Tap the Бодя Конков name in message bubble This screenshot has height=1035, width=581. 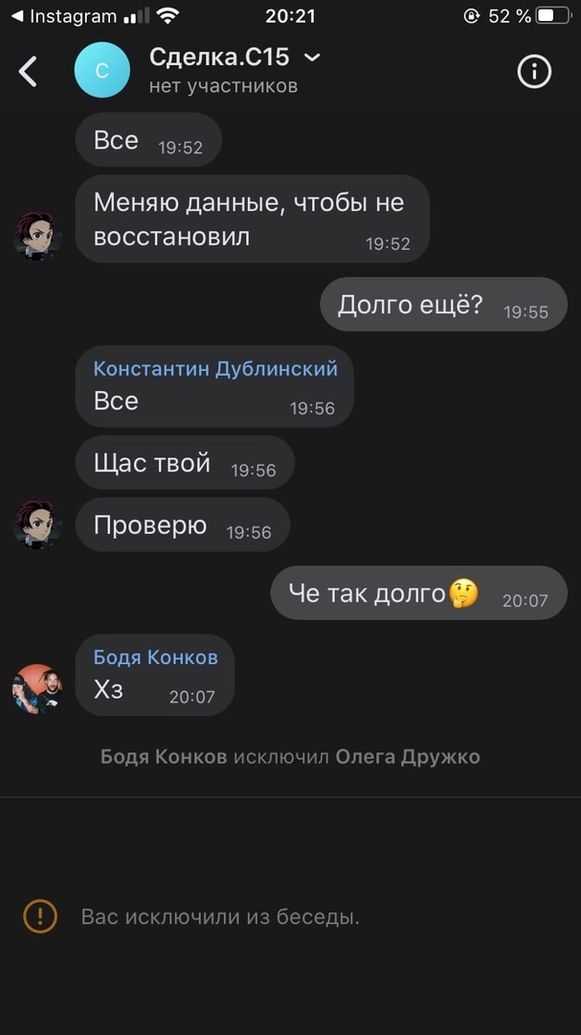pos(156,657)
